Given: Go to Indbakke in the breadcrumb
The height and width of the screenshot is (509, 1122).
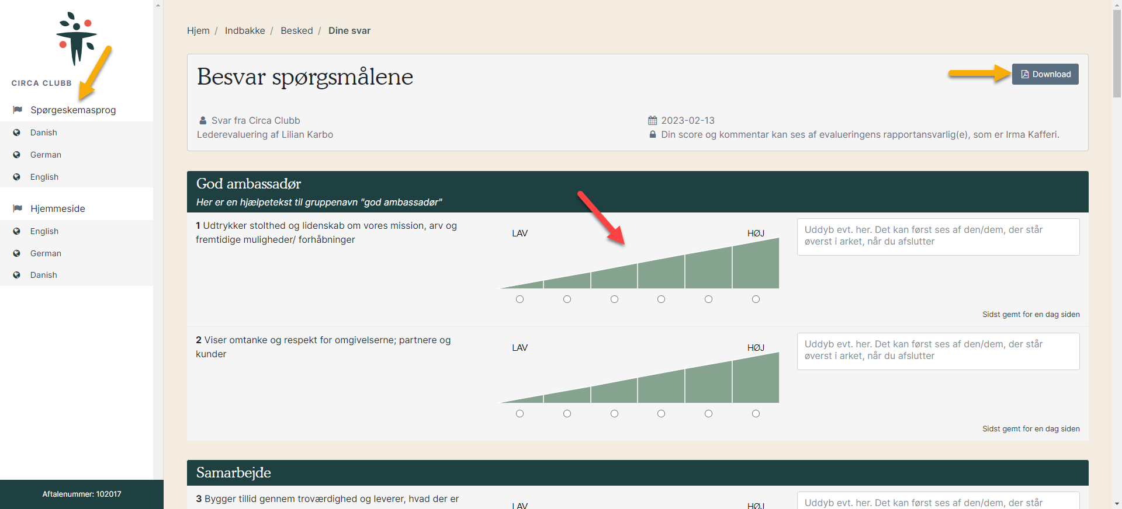Looking at the screenshot, I should click(245, 30).
